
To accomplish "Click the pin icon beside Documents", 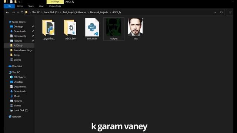I will tap(33, 36).
